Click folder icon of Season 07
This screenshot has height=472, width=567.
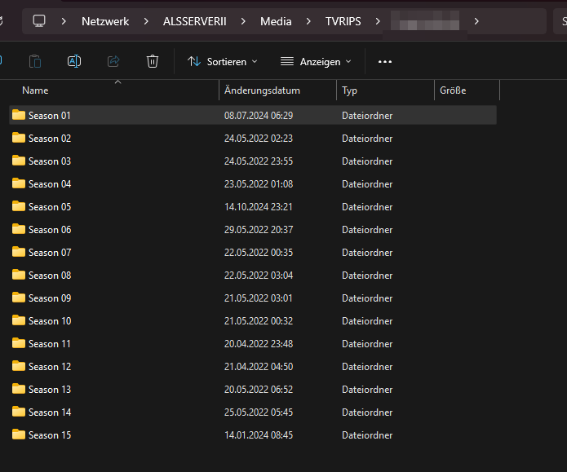pos(19,252)
